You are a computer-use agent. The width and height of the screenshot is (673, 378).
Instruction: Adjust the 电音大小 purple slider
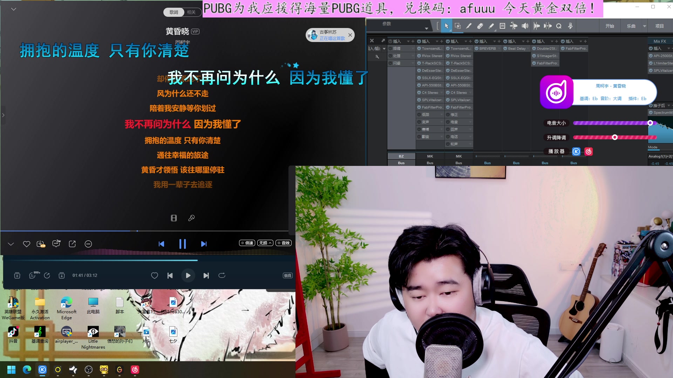coord(615,123)
